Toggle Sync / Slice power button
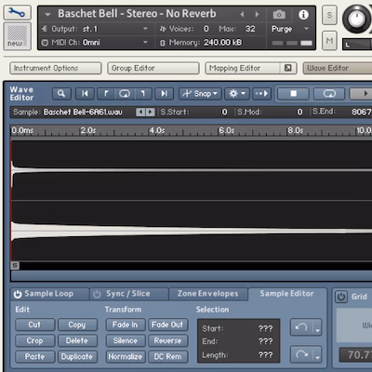Screen dimensions: 372x372 coord(97,294)
